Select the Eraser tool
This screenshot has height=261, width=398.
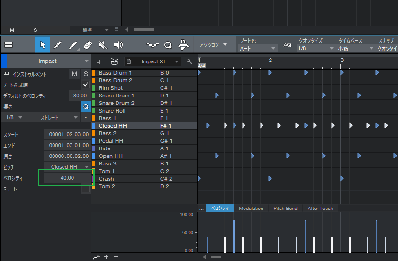(88, 45)
